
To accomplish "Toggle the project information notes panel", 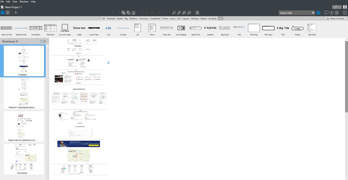I will [x=337, y=13].
